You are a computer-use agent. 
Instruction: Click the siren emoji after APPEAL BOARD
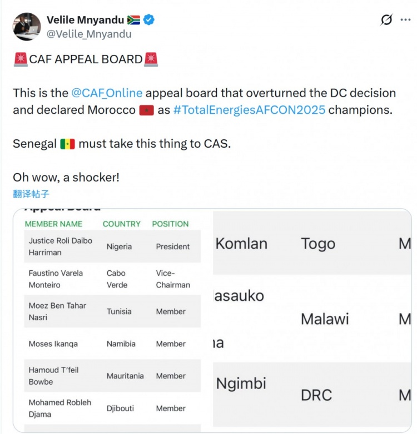[151, 59]
